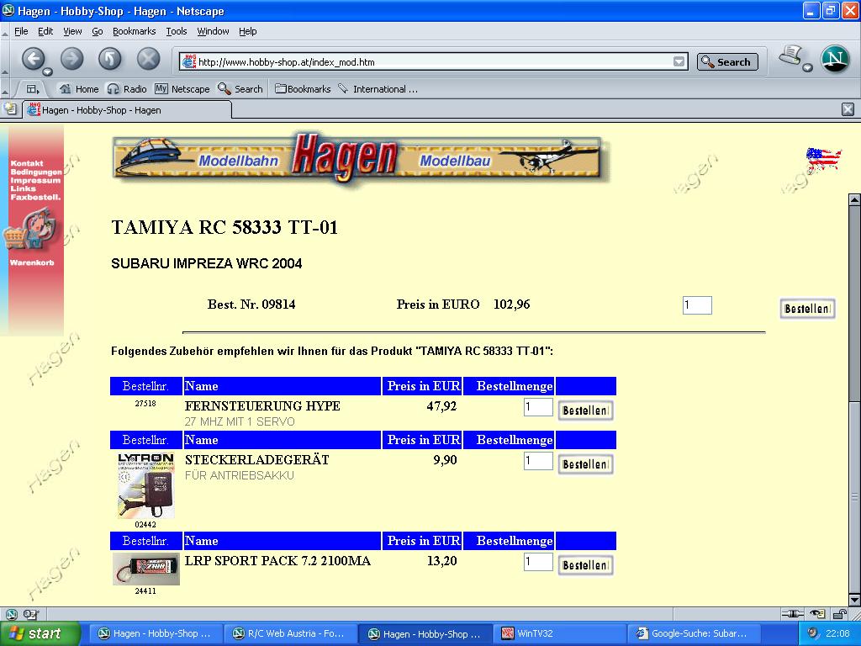Open Radio from the personal toolbar
Image resolution: width=861 pixels, height=646 pixels.
127,89
